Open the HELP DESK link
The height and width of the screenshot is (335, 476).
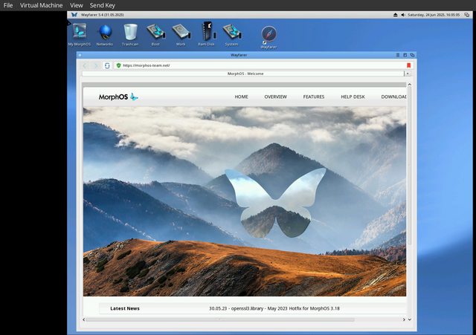[353, 97]
